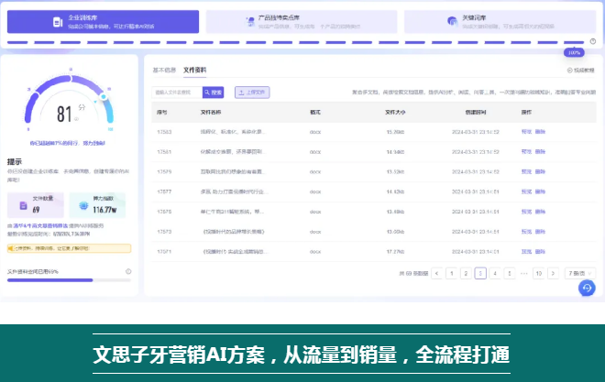This screenshot has width=605, height=382.
Task: Click the file name in row 17573
Action: [234, 232]
